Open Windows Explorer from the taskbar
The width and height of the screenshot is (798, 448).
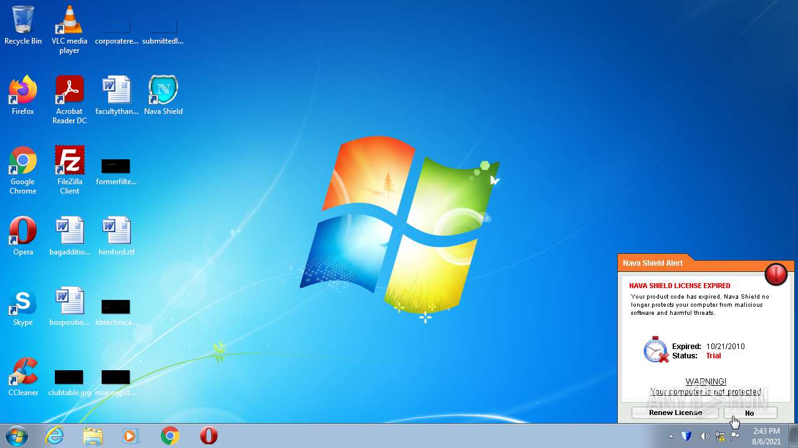click(93, 436)
